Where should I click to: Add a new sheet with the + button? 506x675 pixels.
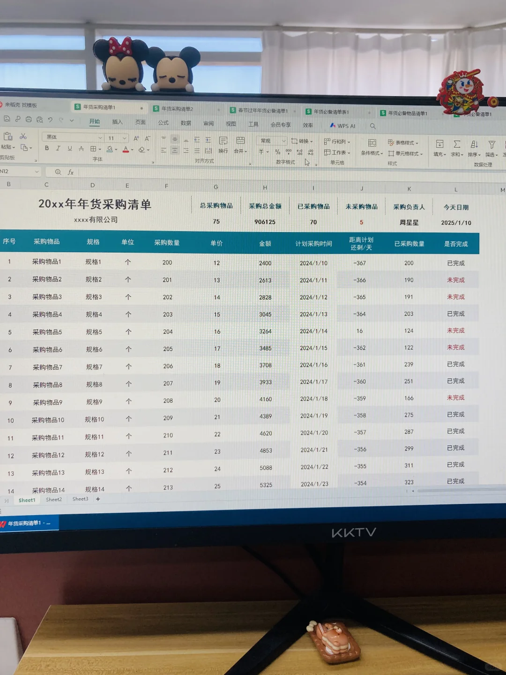[97, 499]
